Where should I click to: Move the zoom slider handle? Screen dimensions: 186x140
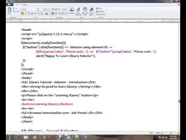tap(171, 133)
